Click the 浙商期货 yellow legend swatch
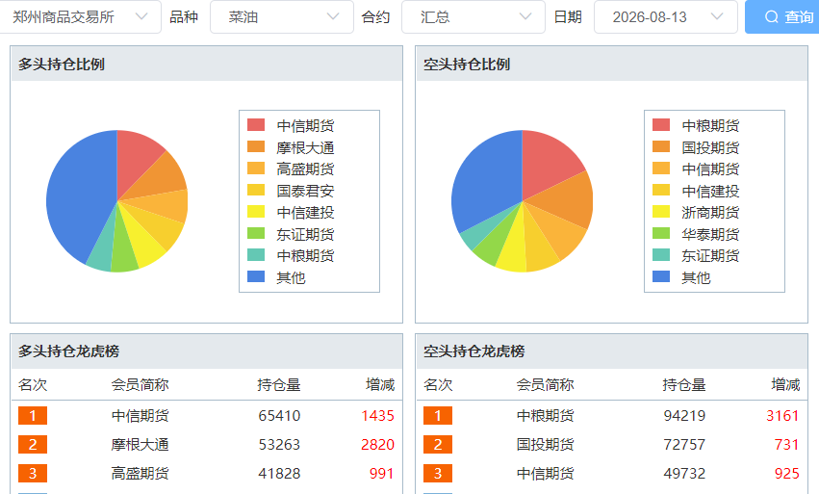Image resolution: width=819 pixels, height=494 pixels. [x=661, y=212]
